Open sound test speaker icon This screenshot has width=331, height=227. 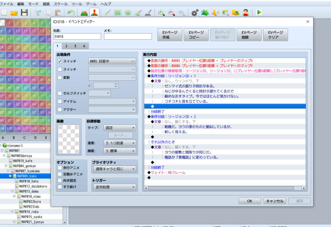click(215, 13)
